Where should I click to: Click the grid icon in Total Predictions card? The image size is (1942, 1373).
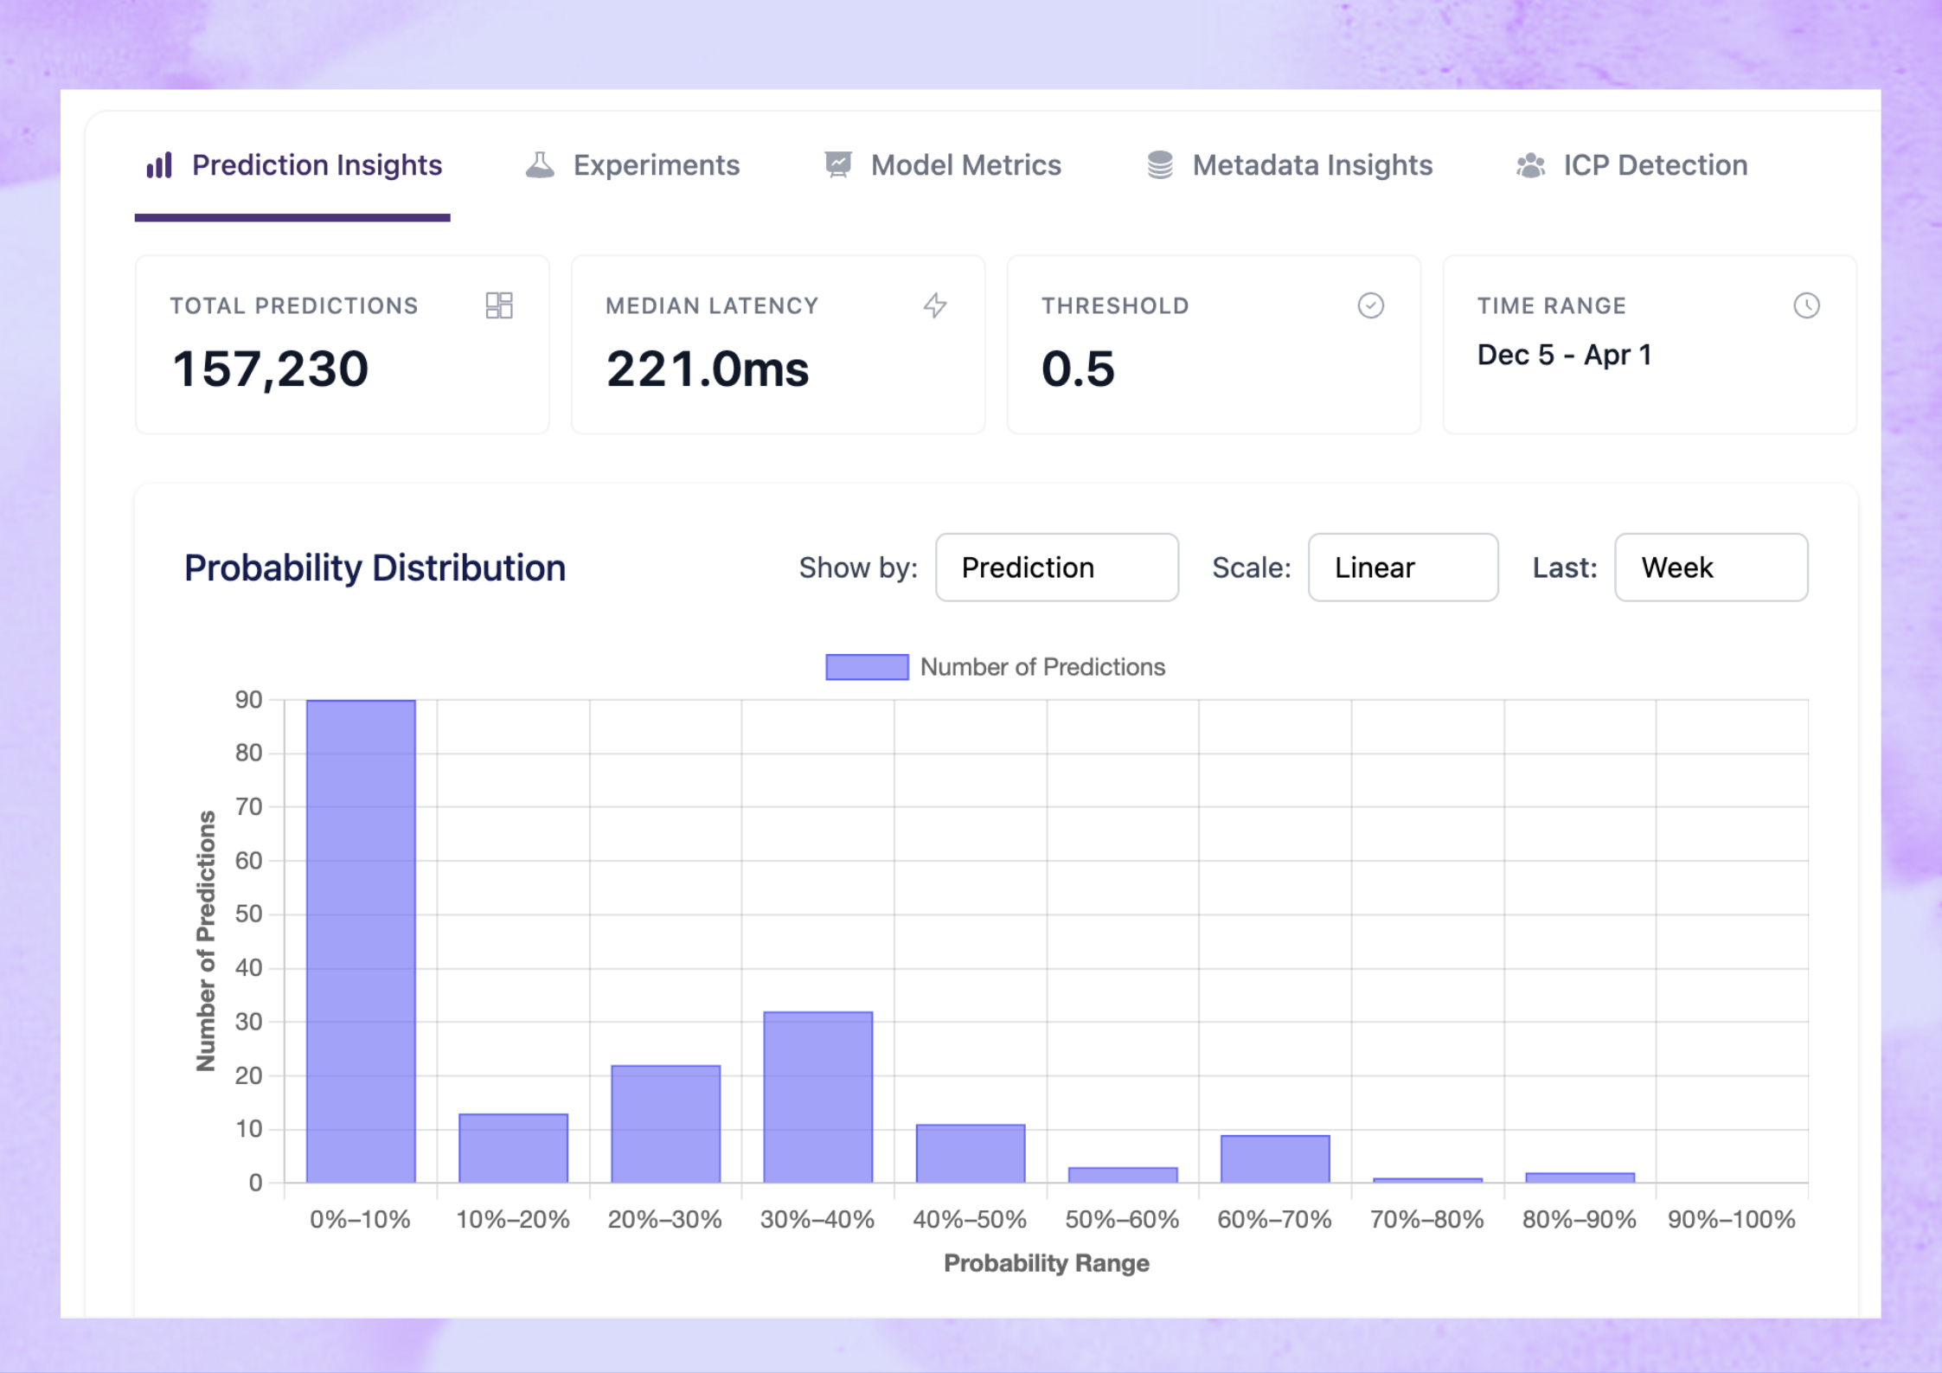coord(499,305)
